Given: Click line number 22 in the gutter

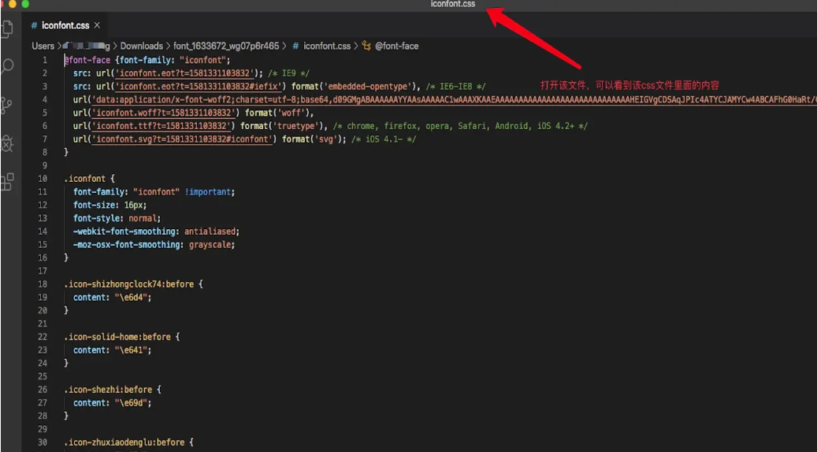Looking at the screenshot, I should 43,337.
